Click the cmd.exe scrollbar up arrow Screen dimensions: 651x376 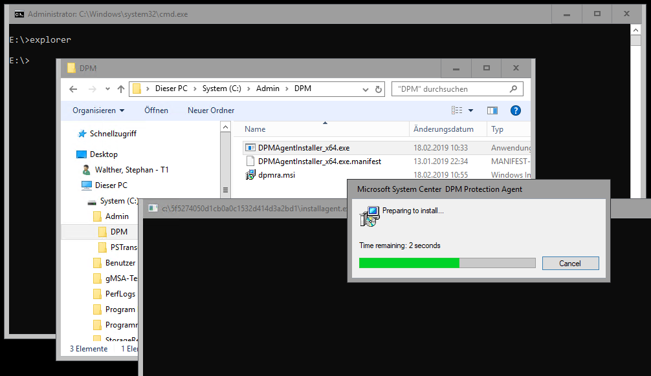coord(635,30)
